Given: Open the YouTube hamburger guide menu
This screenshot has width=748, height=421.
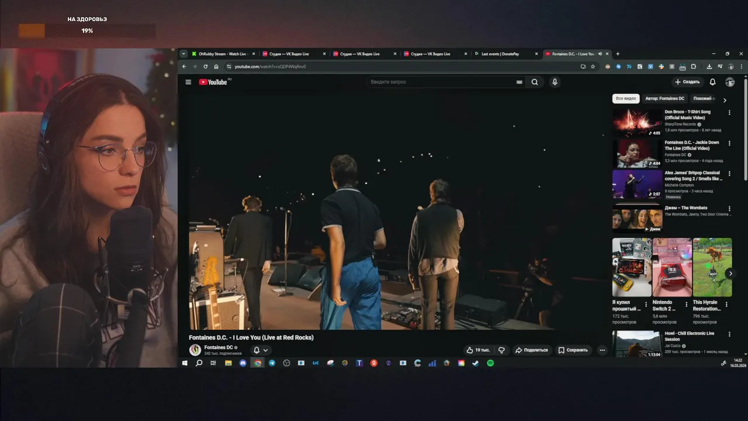Looking at the screenshot, I should pyautogui.click(x=188, y=82).
